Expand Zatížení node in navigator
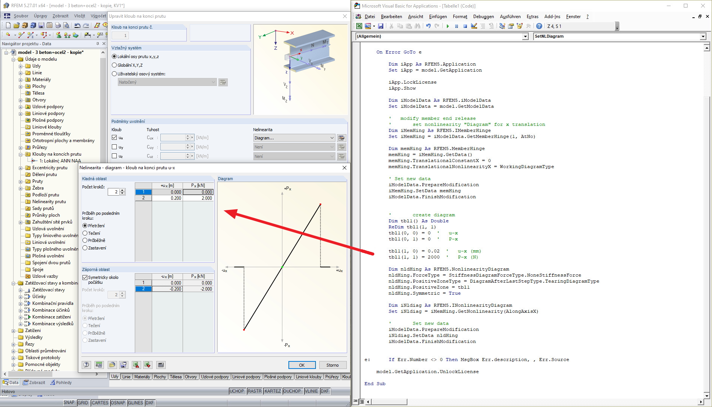The height and width of the screenshot is (407, 712). [14, 330]
